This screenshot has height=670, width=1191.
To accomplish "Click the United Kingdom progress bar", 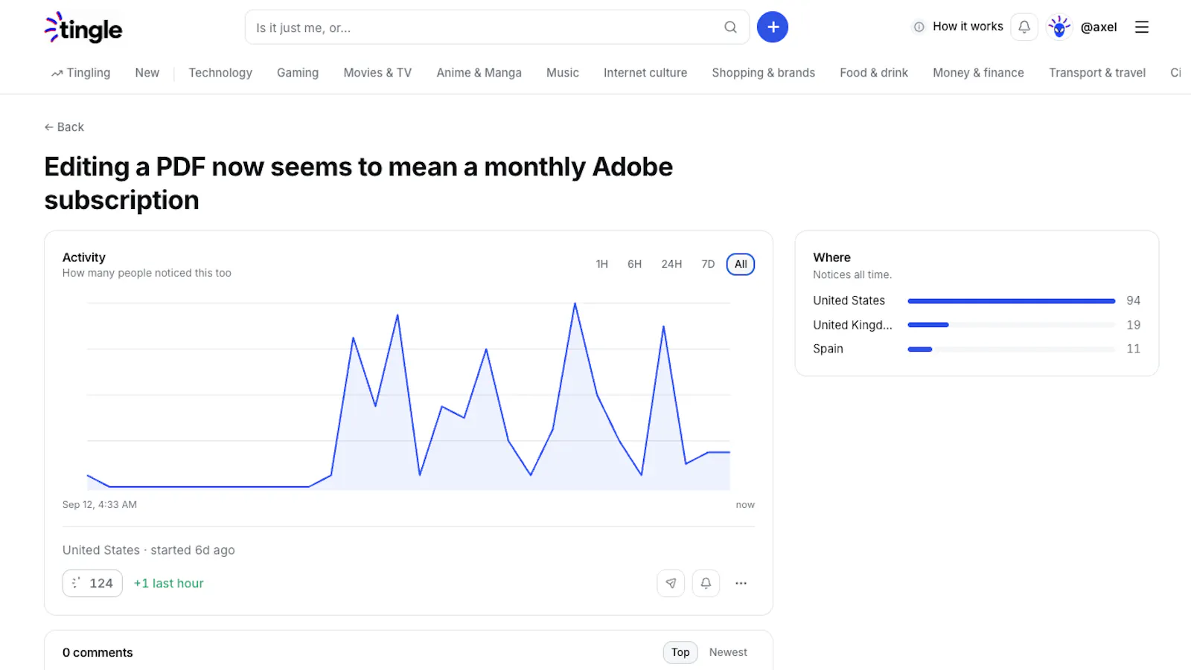I will pyautogui.click(x=1011, y=325).
